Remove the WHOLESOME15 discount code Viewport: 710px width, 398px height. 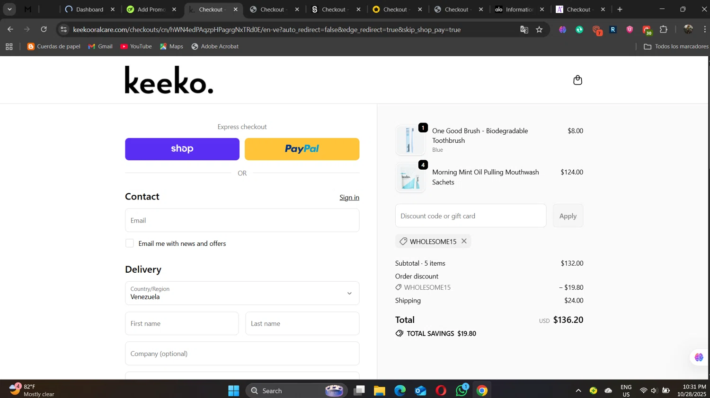[x=464, y=241]
